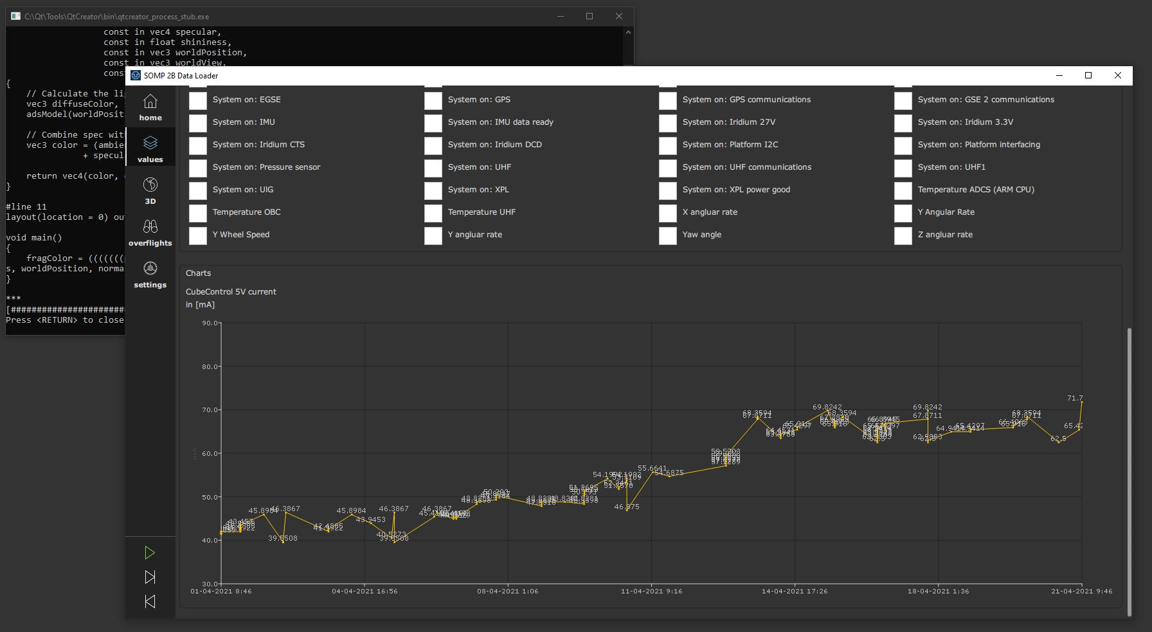Click the console window scrollbar up arrow

pos(628,32)
